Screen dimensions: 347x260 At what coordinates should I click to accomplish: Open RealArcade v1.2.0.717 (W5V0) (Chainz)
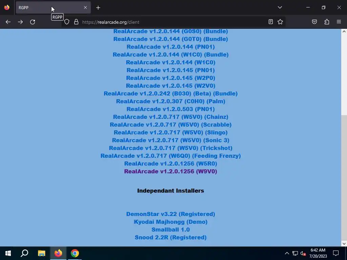(x=171, y=117)
